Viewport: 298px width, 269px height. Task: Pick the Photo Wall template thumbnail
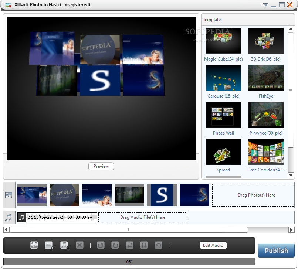click(x=223, y=115)
